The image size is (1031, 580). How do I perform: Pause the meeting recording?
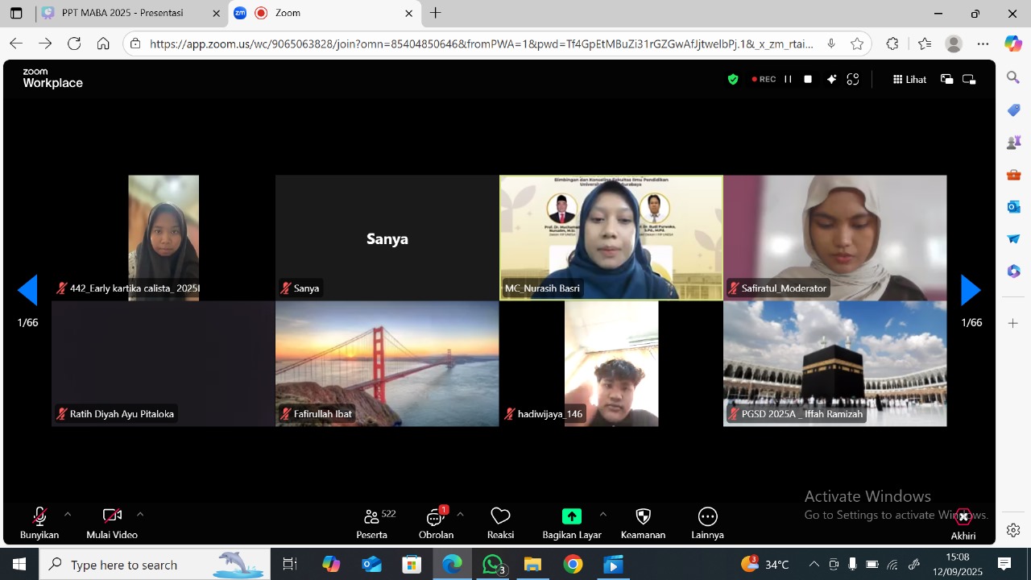pyautogui.click(x=788, y=79)
